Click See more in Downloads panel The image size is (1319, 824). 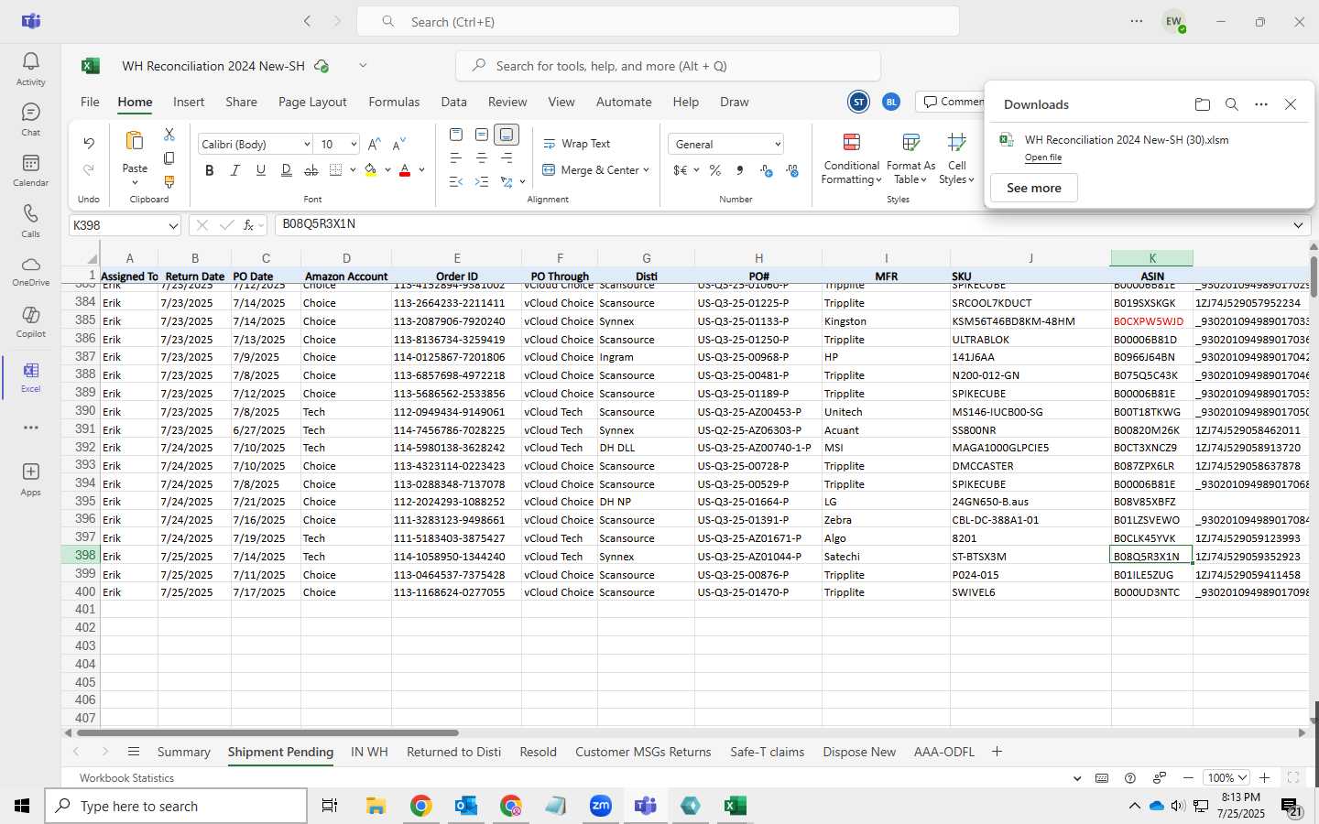[x=1034, y=188]
